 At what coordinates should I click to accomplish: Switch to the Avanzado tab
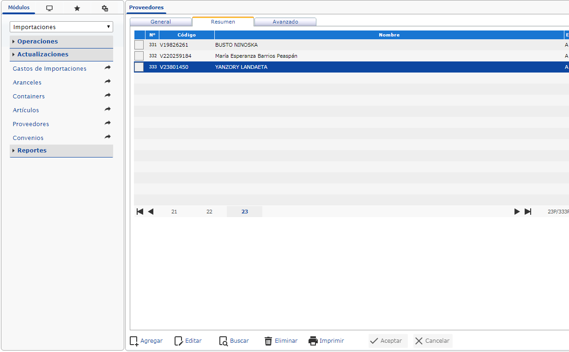pyautogui.click(x=285, y=22)
